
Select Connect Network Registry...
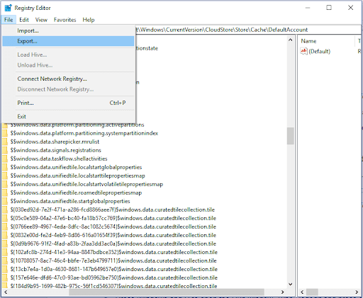68,79
